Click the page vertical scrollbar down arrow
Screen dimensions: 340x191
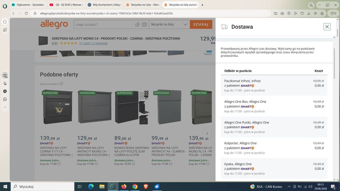tap(338, 179)
